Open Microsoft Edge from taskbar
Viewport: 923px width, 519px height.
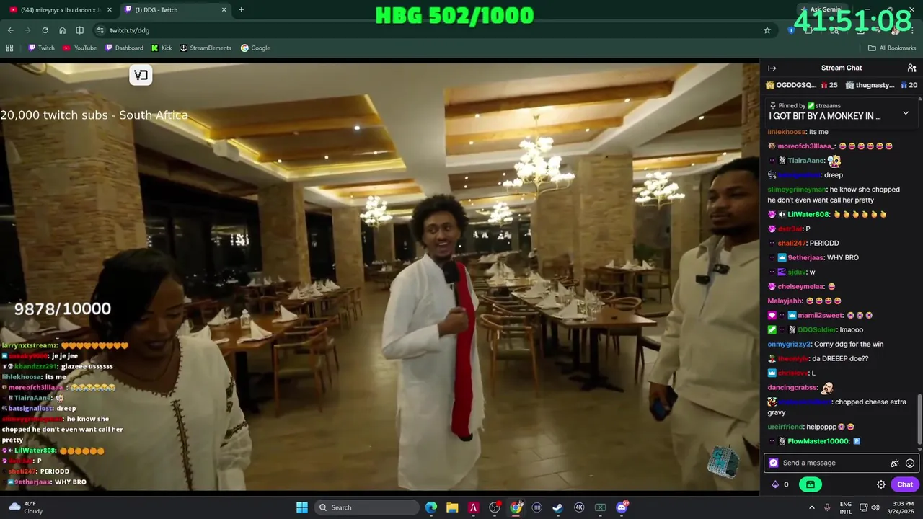click(430, 507)
